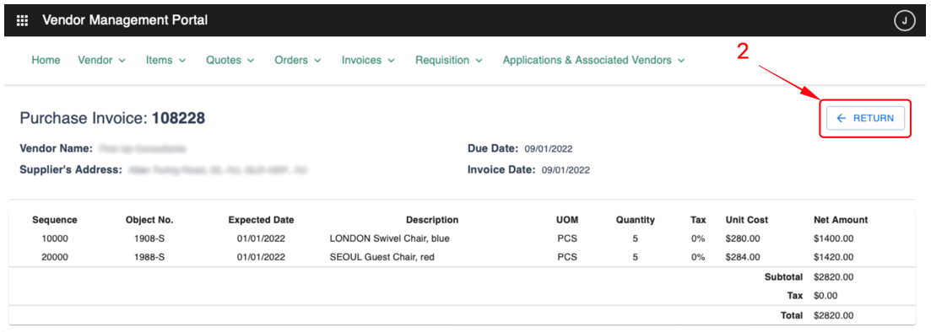Click the Vendor Management Portal title

pos(125,20)
